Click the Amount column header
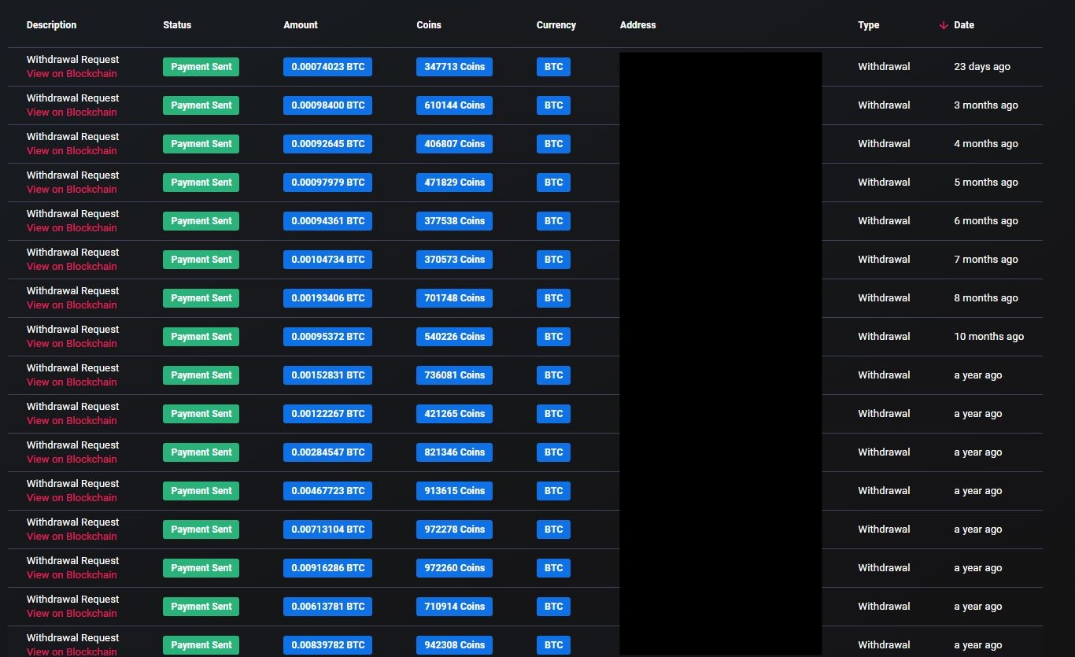 point(301,25)
